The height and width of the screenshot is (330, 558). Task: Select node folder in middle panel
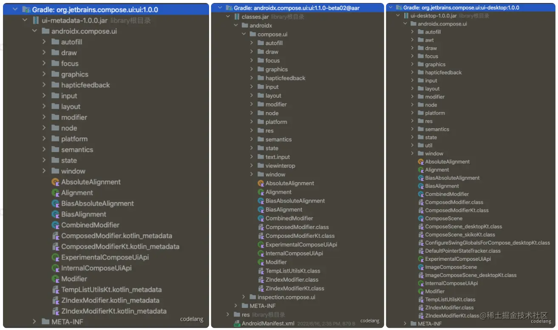272,113
